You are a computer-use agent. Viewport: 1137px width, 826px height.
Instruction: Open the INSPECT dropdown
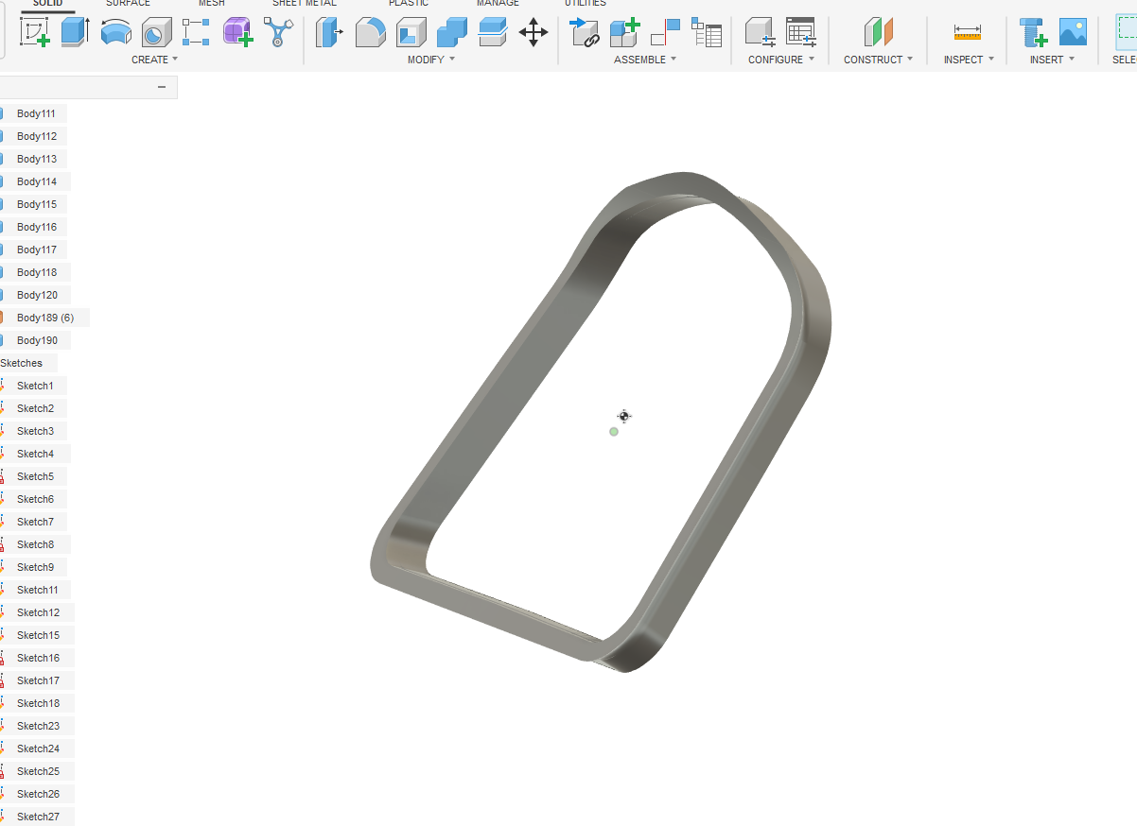click(969, 60)
